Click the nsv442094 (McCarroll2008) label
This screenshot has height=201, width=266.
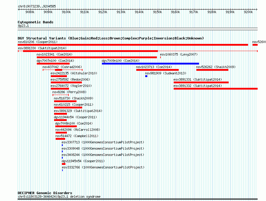[x=78, y=130]
